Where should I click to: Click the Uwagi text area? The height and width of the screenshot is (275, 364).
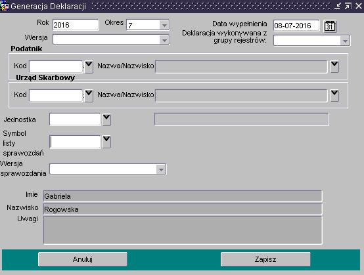tap(183, 230)
